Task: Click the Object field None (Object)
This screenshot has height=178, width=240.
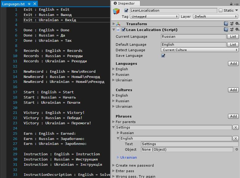Action: point(187,149)
